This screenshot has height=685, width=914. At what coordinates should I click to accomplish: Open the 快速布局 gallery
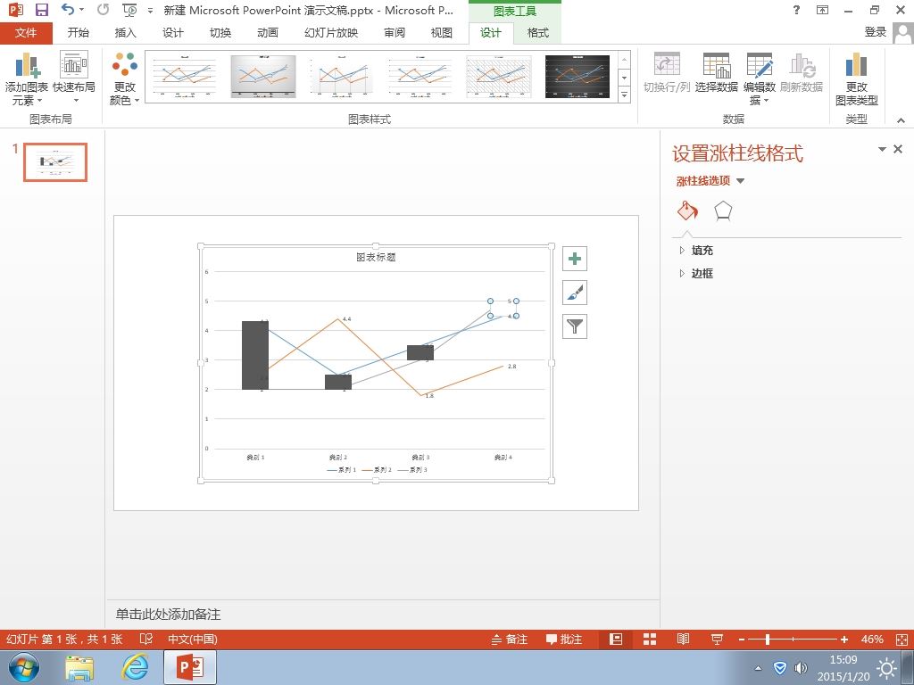click(74, 78)
